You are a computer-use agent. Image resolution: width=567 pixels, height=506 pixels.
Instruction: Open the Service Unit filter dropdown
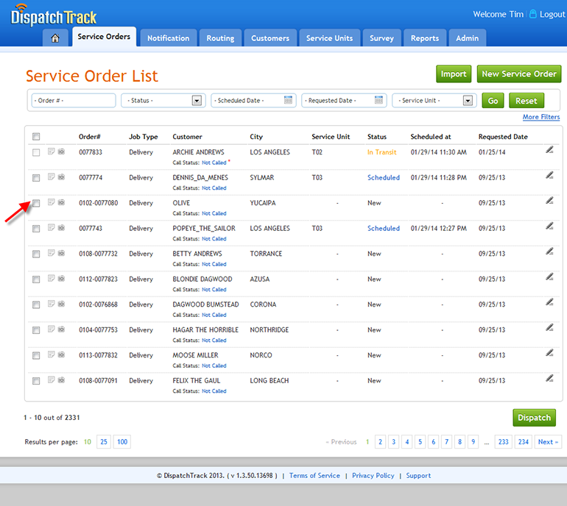click(x=468, y=101)
